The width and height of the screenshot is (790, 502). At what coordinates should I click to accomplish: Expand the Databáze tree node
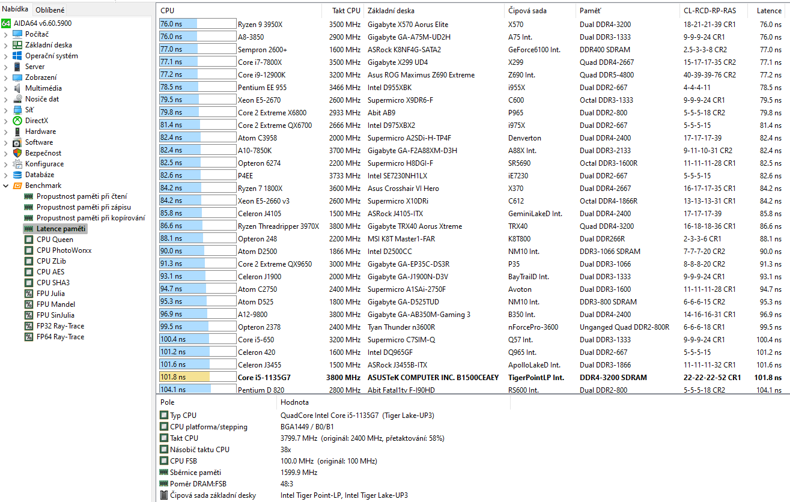[6, 175]
